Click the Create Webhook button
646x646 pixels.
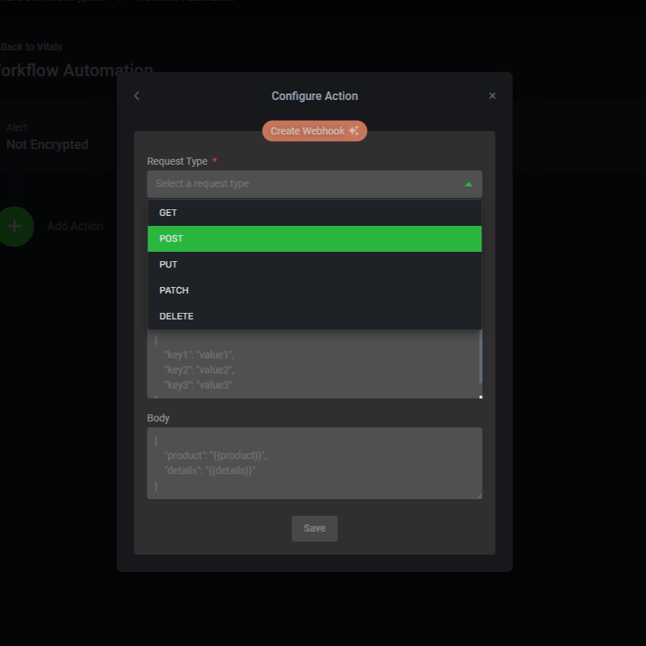coord(315,131)
